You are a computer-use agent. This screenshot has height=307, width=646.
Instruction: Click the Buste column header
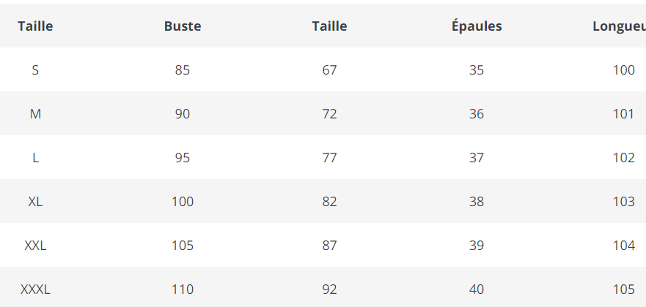[183, 26]
